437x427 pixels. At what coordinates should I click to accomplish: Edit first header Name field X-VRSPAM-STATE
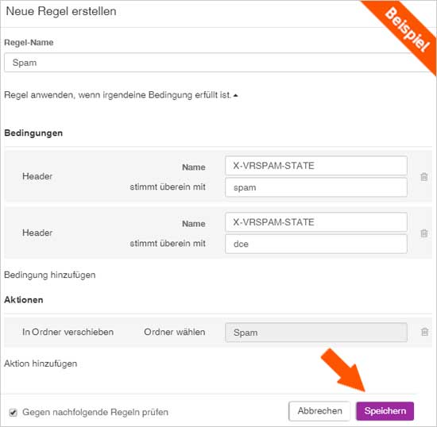316,166
